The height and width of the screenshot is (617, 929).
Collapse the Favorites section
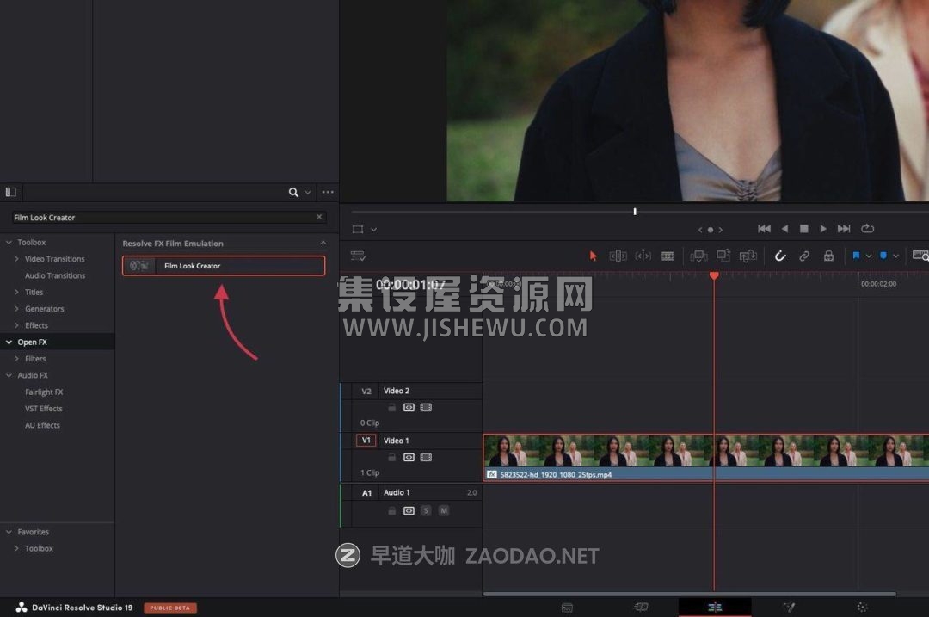pos(9,533)
